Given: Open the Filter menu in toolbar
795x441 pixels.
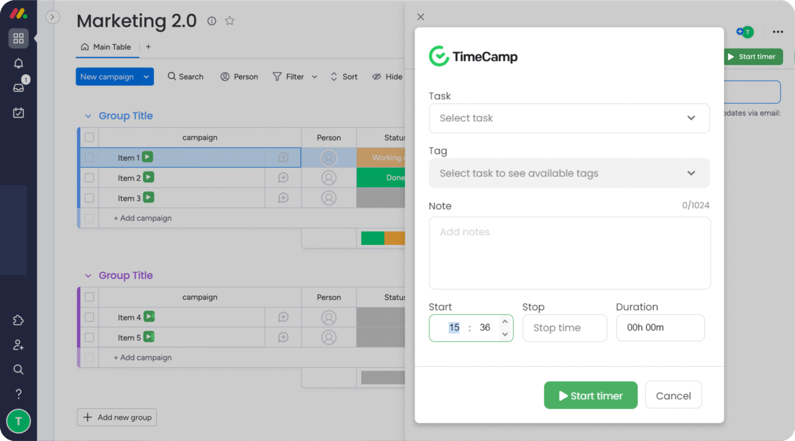Looking at the screenshot, I should click(288, 77).
